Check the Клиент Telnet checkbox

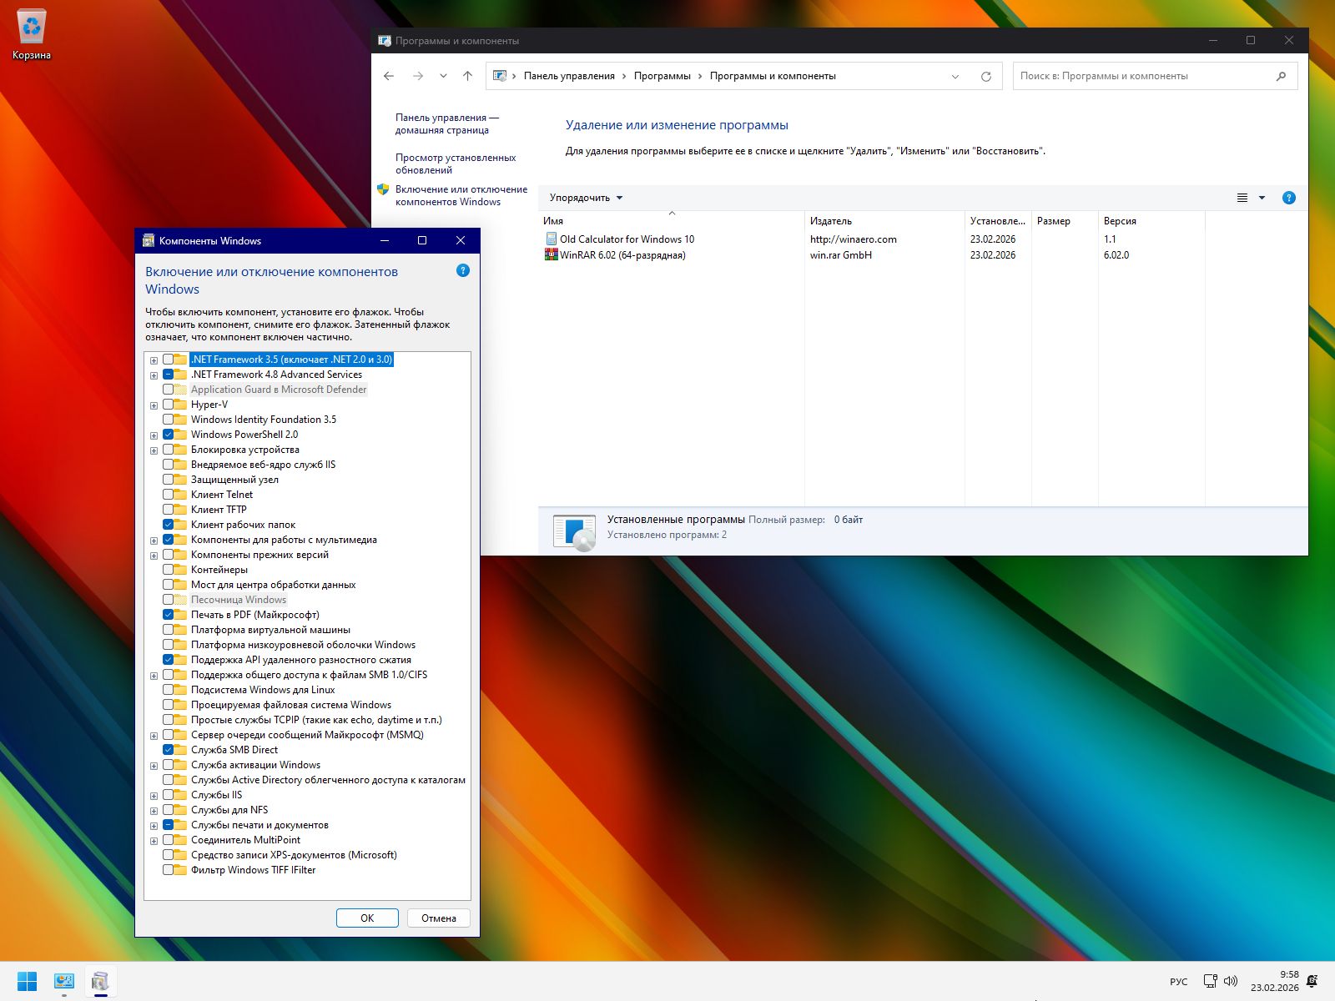point(169,495)
